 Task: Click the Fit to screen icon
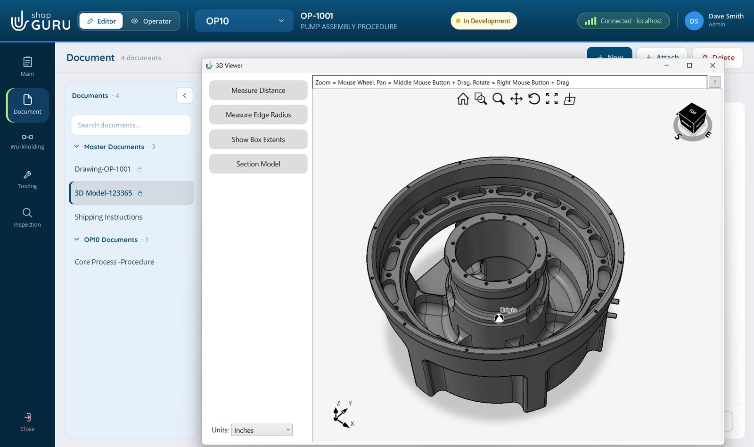(x=552, y=99)
